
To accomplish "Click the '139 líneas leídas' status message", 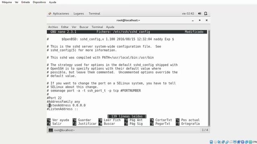I will (x=127, y=116).
